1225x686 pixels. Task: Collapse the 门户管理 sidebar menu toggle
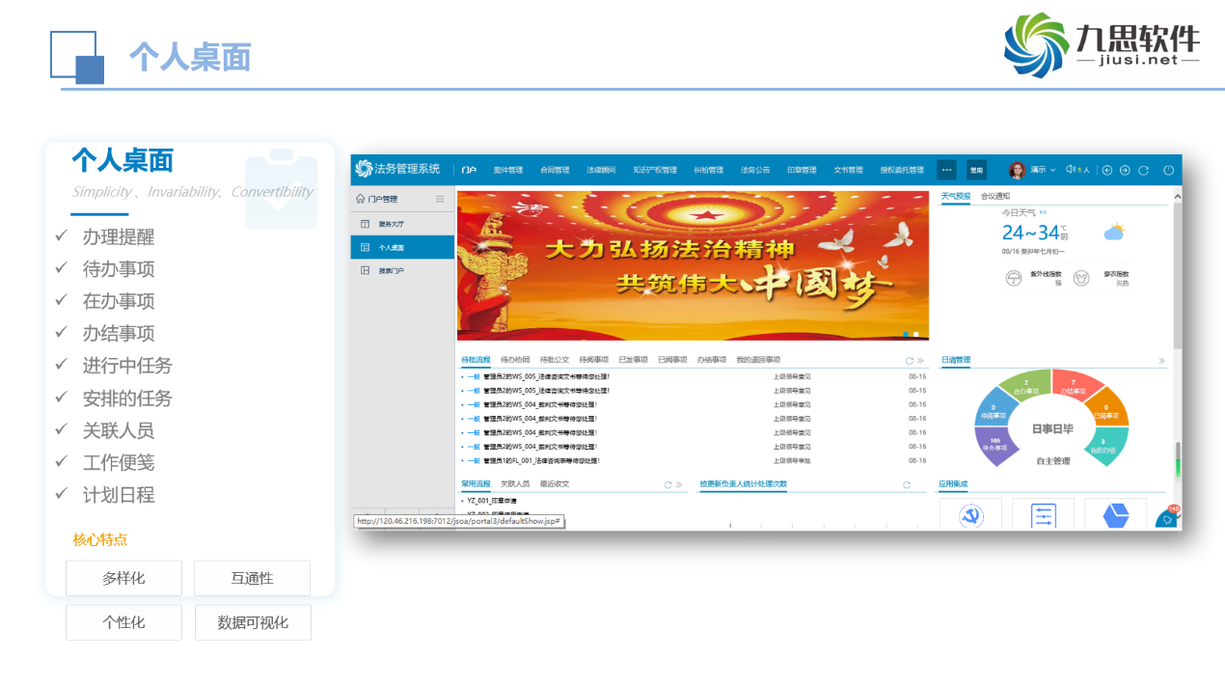[x=440, y=200]
